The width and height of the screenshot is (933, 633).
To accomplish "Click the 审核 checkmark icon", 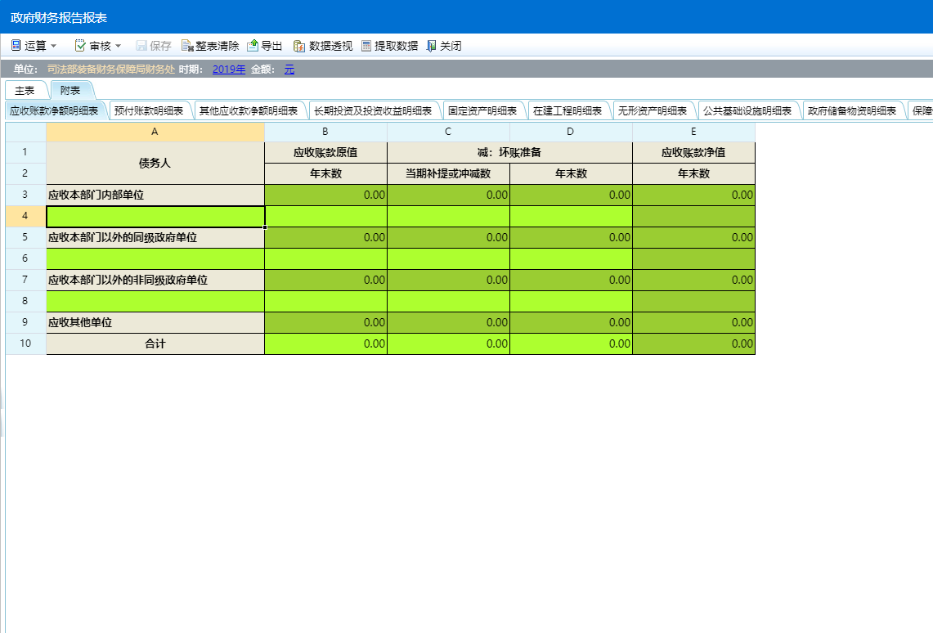I will coord(80,46).
